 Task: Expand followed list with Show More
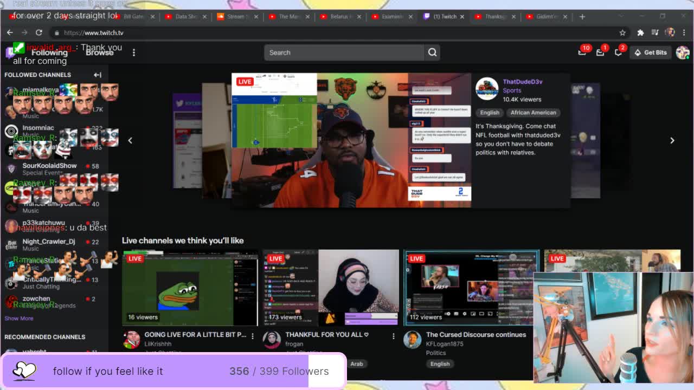coord(19,318)
